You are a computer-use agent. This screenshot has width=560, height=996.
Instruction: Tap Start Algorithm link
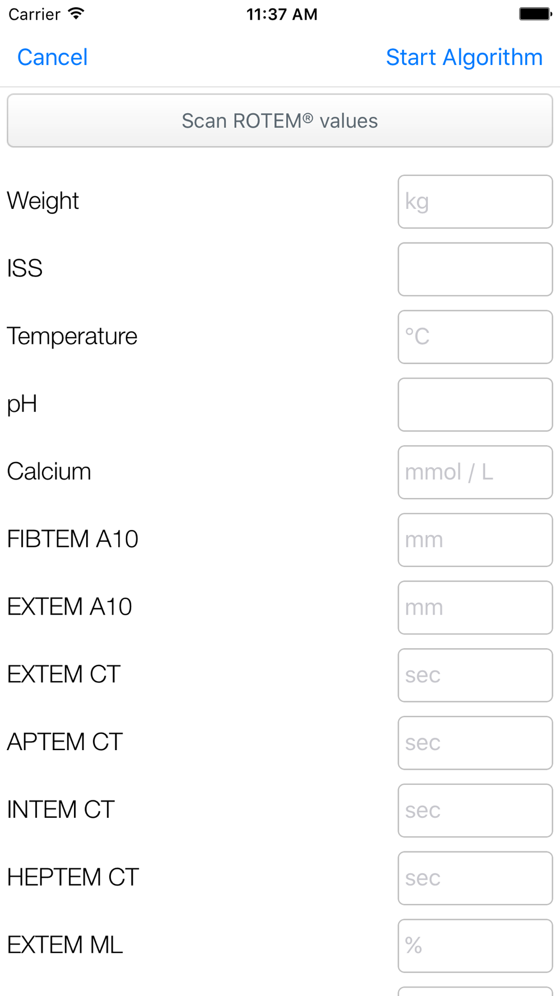464,57
